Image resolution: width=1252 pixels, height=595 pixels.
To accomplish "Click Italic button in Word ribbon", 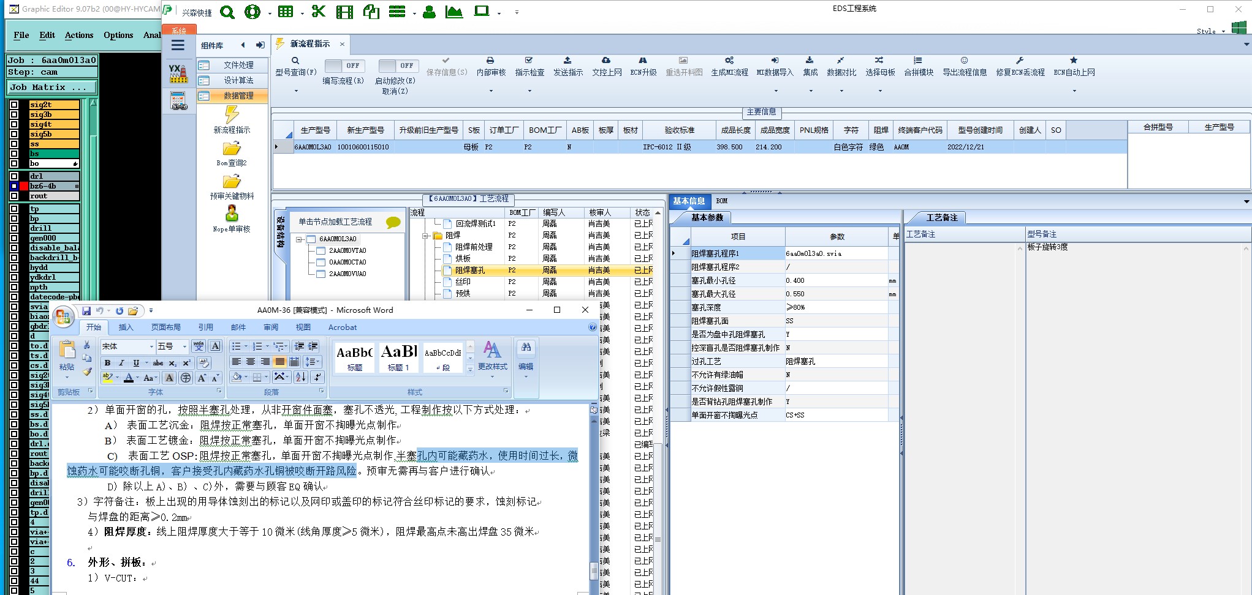I will 121,363.
